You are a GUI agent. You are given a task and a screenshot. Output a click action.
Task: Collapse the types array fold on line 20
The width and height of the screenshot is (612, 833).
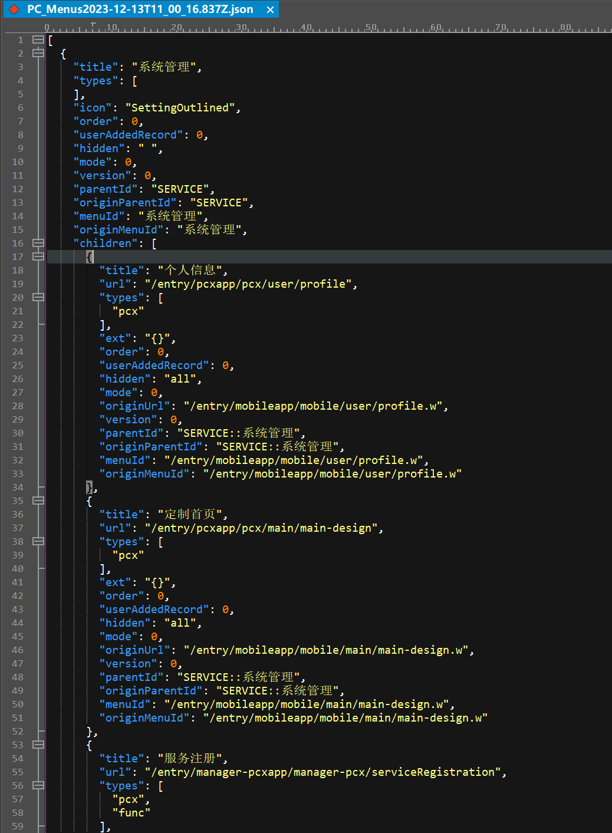(38, 297)
